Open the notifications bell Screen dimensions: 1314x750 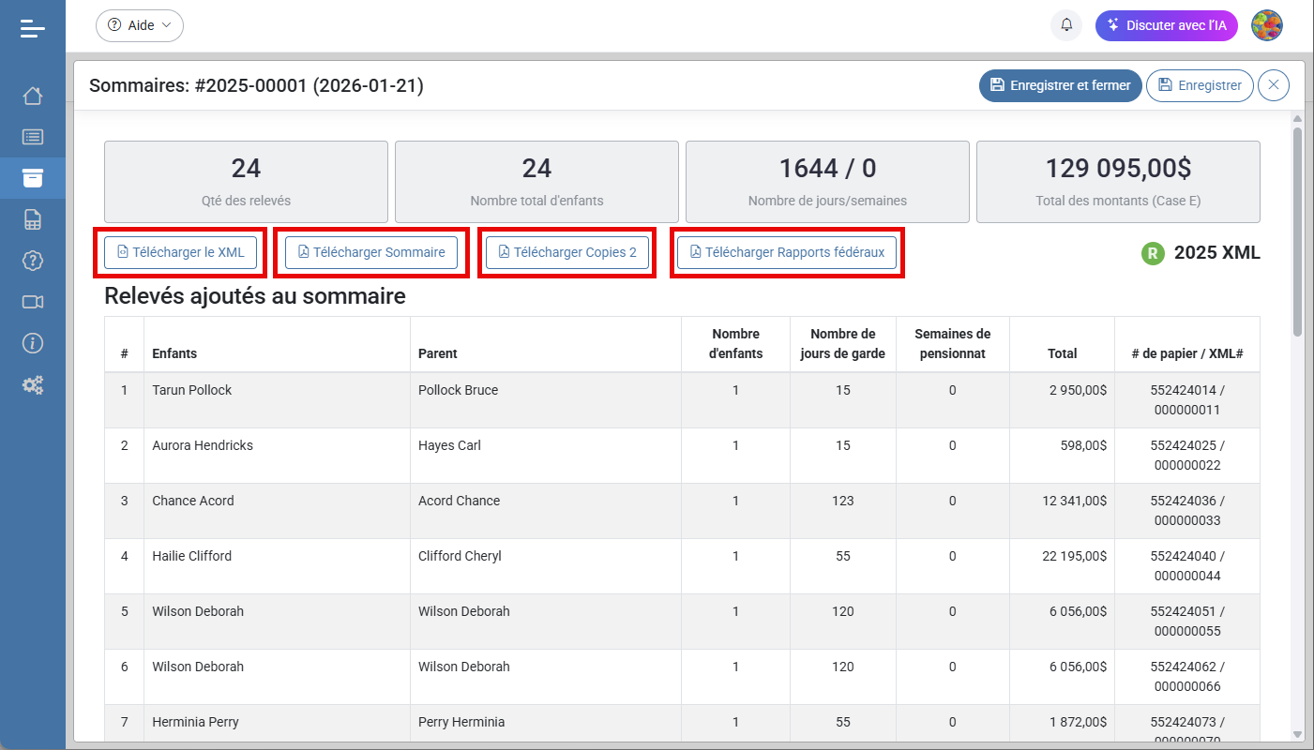[x=1066, y=25]
